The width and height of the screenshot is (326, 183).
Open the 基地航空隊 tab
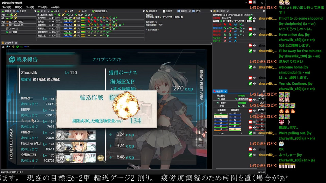100,11
